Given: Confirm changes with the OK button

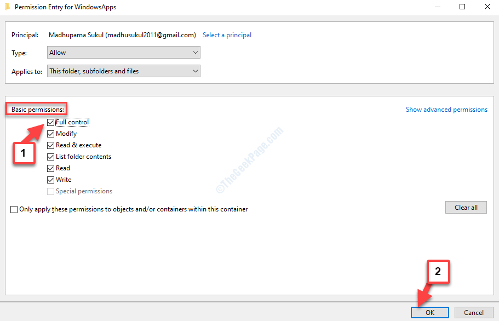Looking at the screenshot, I should pyautogui.click(x=429, y=312).
